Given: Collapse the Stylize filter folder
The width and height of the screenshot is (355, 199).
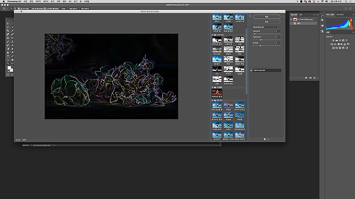Looking at the screenshot, I should point(212,87).
